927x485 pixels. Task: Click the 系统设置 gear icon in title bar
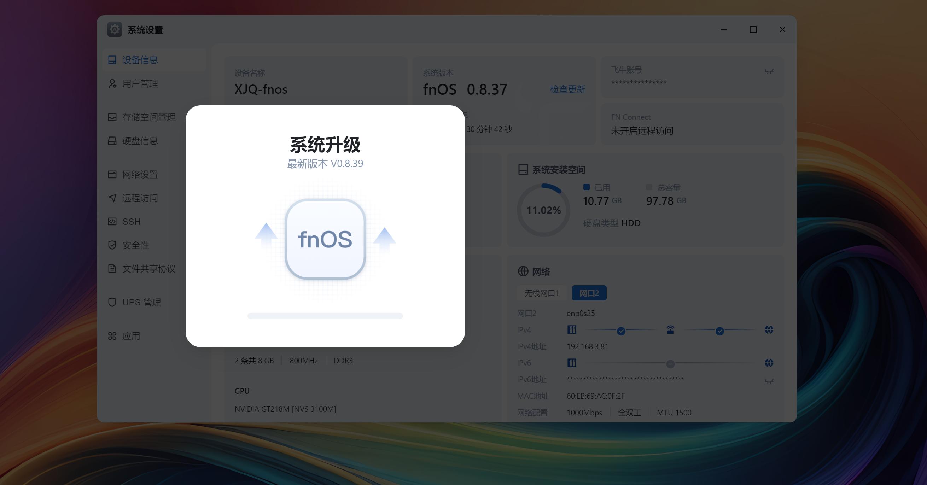click(x=115, y=29)
